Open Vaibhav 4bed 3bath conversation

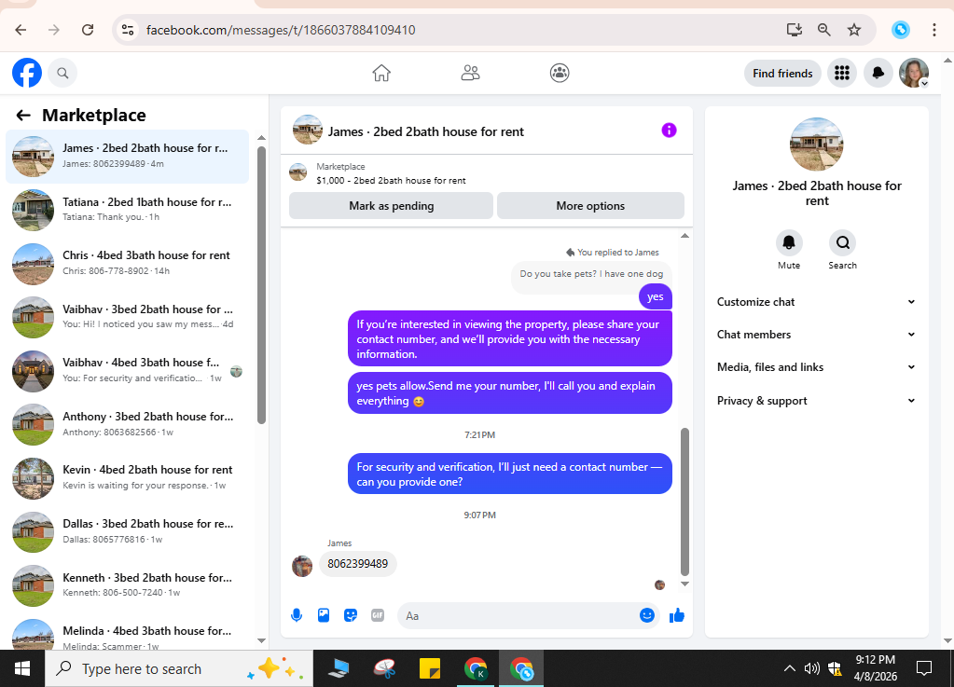coord(127,370)
